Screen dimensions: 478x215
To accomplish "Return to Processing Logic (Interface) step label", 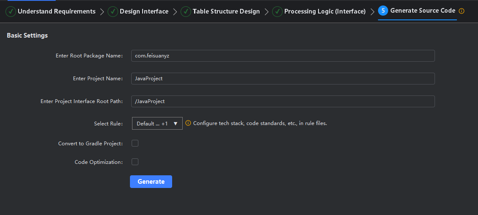I will [x=325, y=11].
